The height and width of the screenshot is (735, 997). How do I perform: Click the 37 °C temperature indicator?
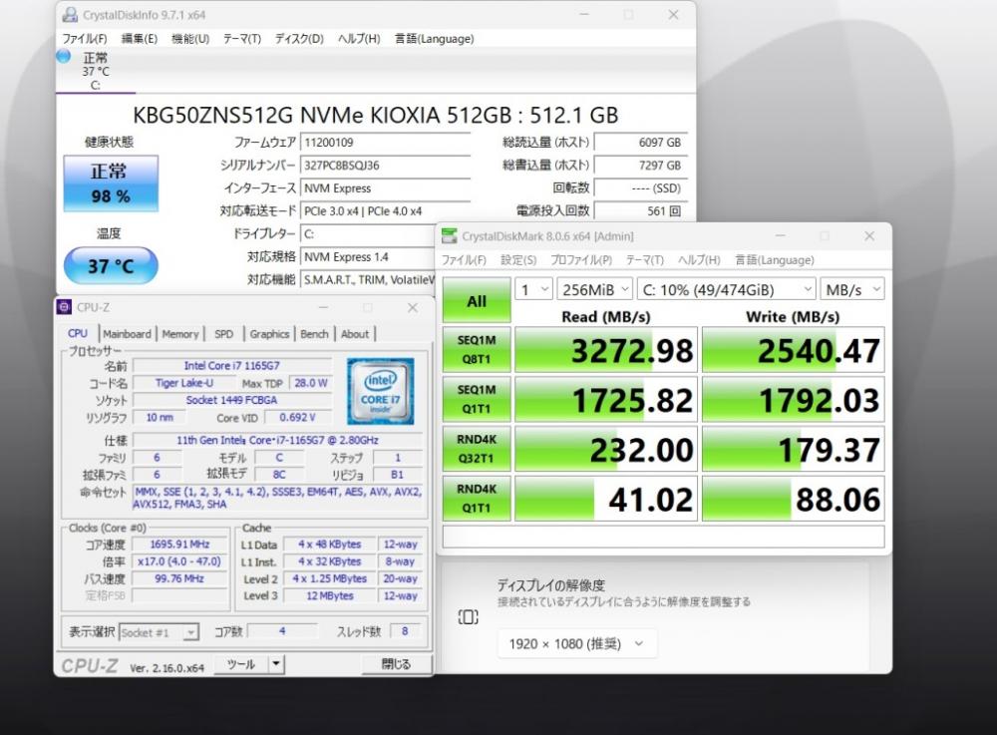click(x=111, y=265)
